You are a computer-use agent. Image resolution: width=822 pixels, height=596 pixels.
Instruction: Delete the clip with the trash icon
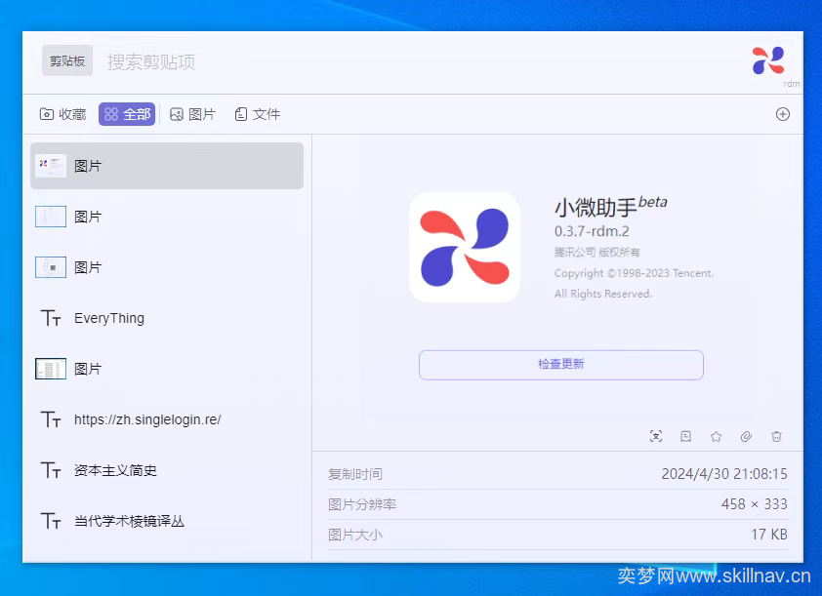point(776,436)
